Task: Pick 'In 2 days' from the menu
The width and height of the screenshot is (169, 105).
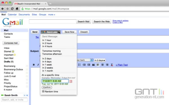Action: tap(47, 59)
